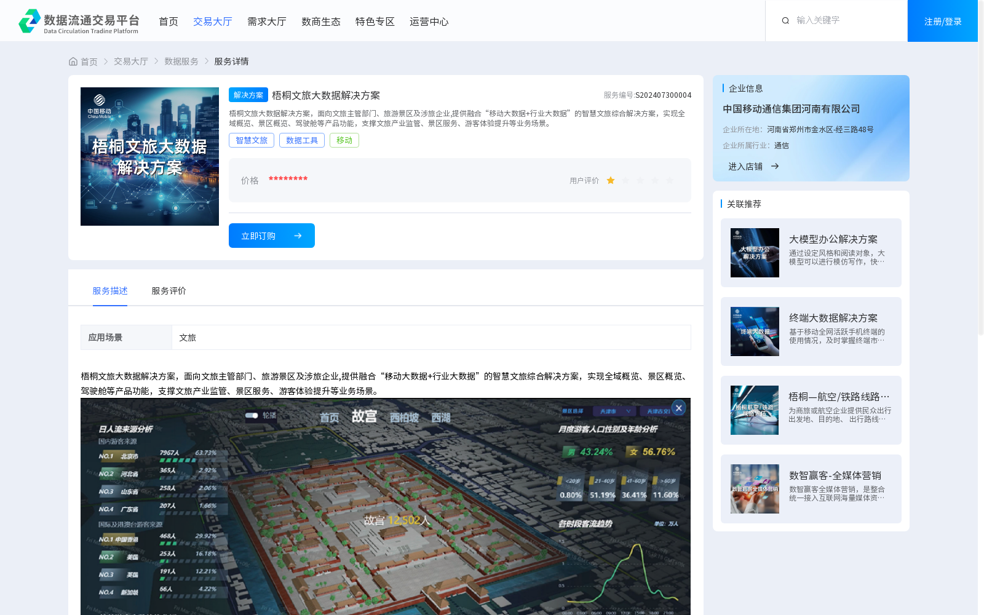This screenshot has height=615, width=984.
Task: Click the address 河南省郑州市金水区-经三路48号
Action: (820, 129)
